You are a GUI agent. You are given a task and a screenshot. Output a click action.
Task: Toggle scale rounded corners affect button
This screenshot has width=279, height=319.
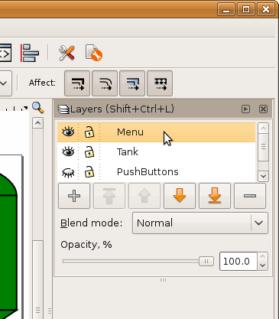coord(105,83)
